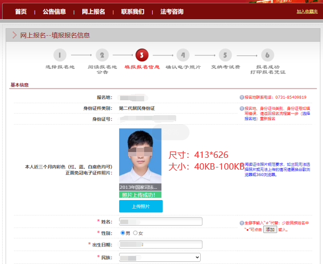Click the step 1 circle 选择报名地
Screen dimensions: 323x264
click(x=59, y=54)
